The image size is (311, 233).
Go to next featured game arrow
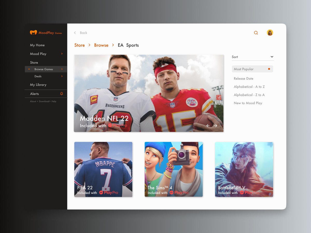click(x=215, y=126)
